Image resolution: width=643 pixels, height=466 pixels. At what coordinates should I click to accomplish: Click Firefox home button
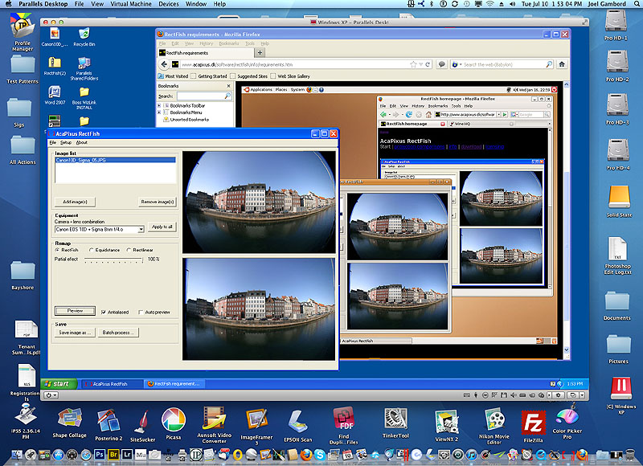point(562,64)
